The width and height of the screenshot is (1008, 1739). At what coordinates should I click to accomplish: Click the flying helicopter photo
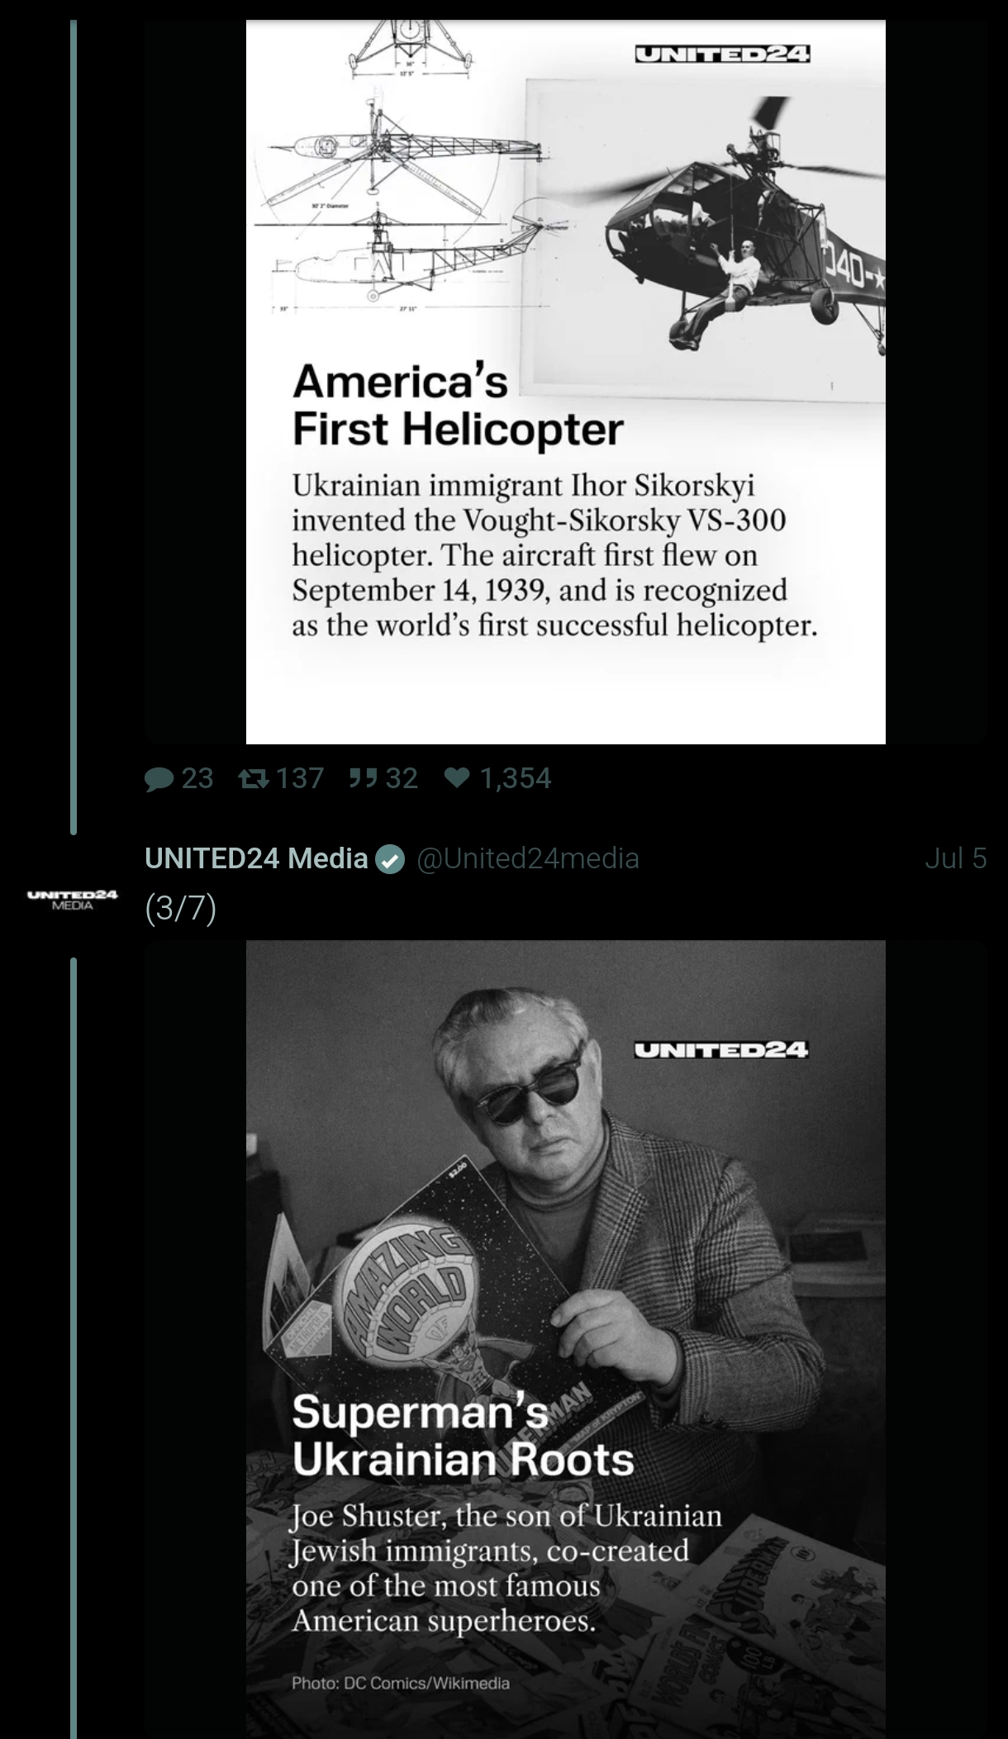pyautogui.click(x=705, y=240)
